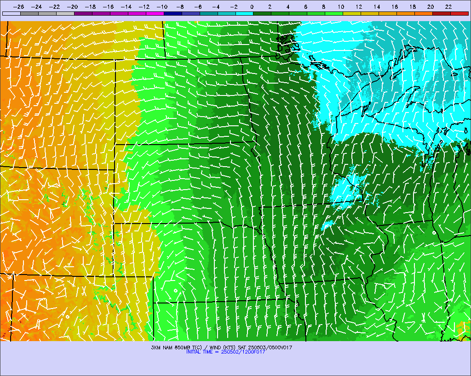471x376 pixels.
Task: Click the lavender swatch left of -26
Action: tap(11, 13)
